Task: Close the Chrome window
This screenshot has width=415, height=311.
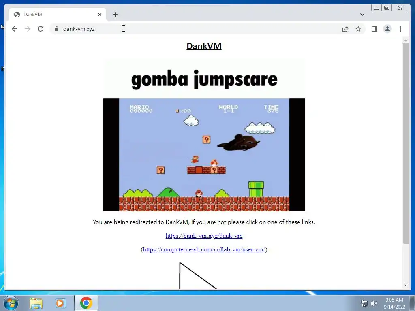Action: (400, 8)
